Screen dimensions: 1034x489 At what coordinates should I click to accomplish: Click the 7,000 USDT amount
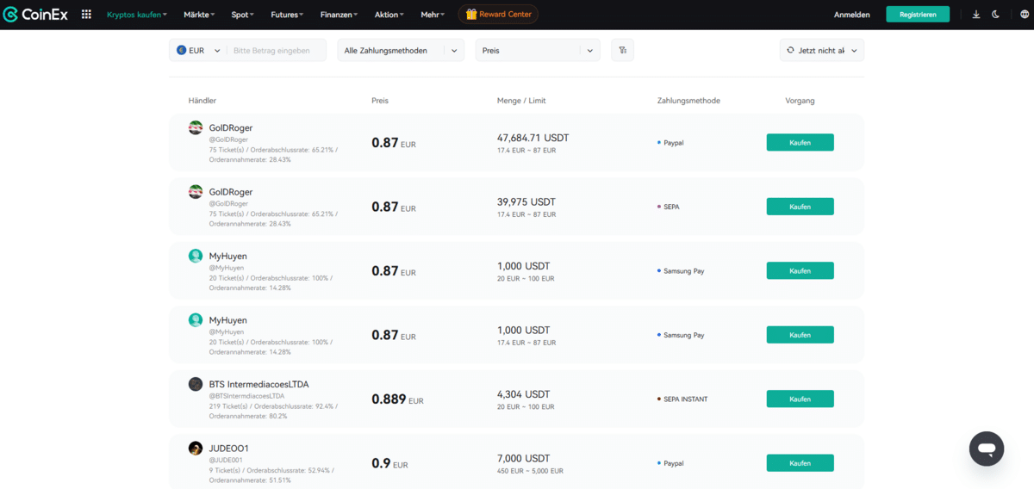pos(523,458)
